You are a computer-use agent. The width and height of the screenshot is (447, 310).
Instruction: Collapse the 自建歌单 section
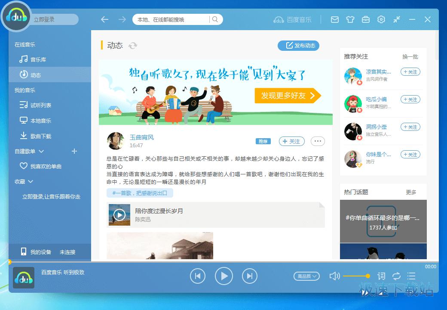[x=41, y=151]
